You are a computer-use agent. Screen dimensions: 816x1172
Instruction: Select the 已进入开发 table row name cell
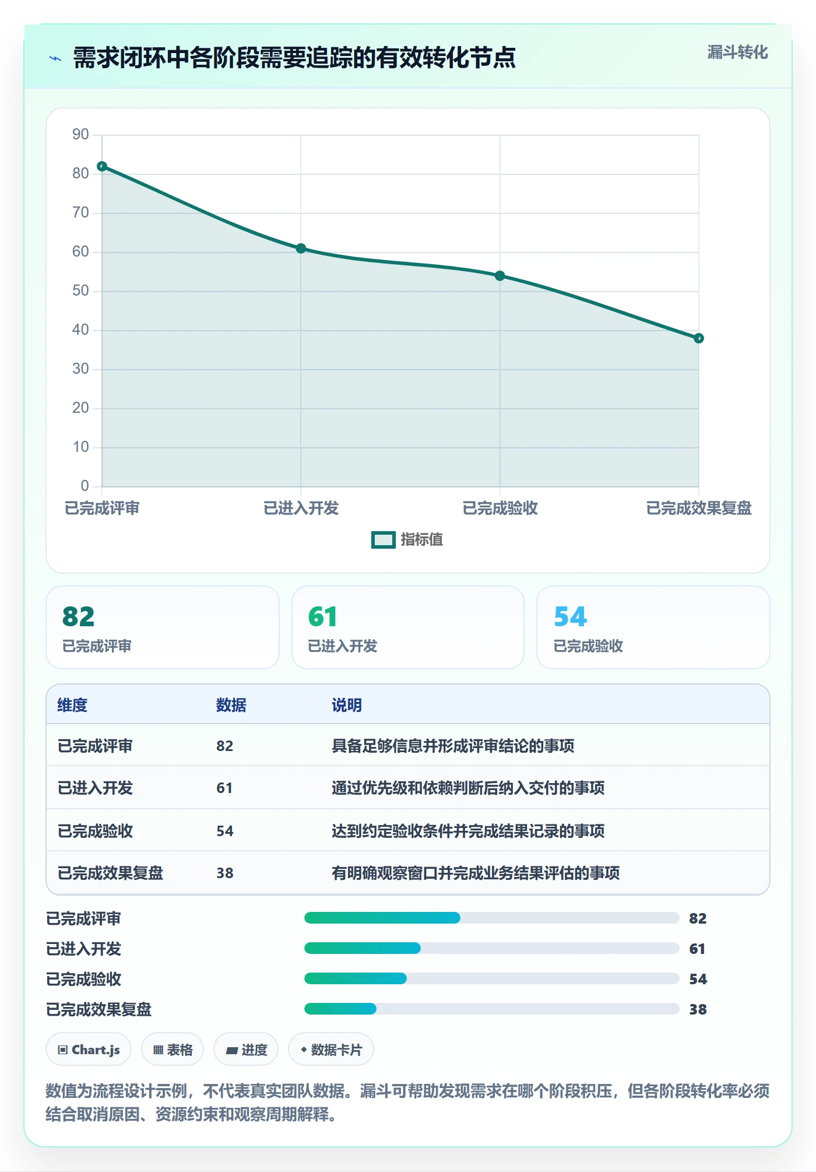tap(95, 788)
